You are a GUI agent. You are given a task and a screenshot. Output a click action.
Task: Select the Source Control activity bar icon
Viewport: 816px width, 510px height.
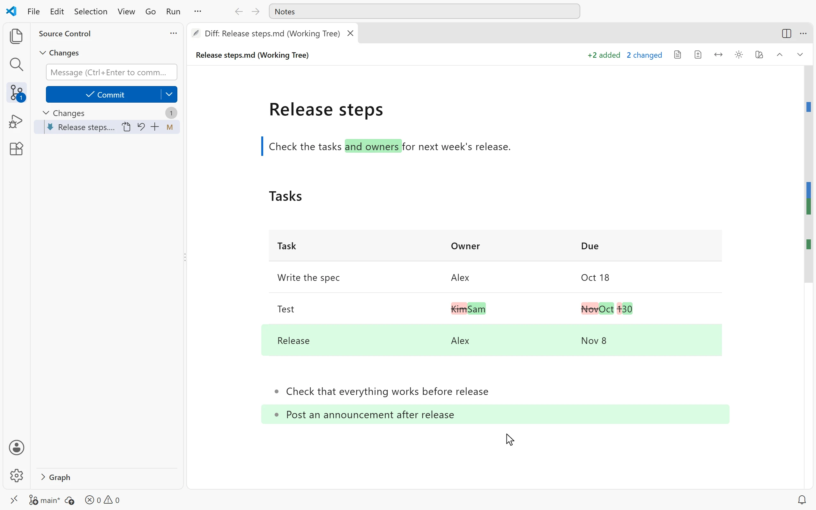(x=16, y=92)
